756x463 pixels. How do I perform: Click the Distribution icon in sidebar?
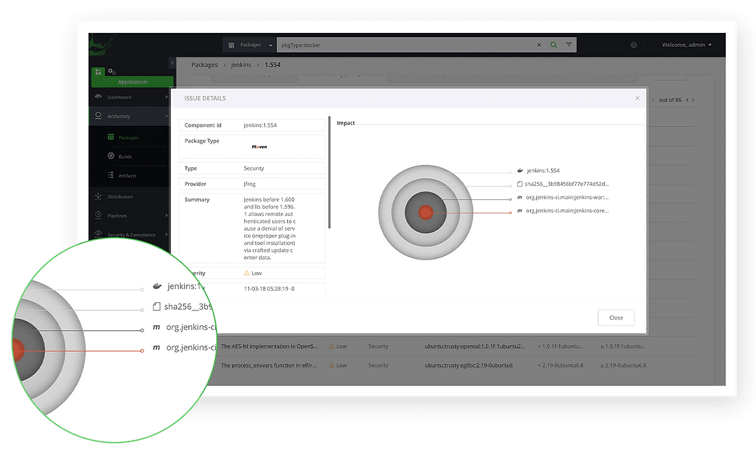(x=98, y=197)
